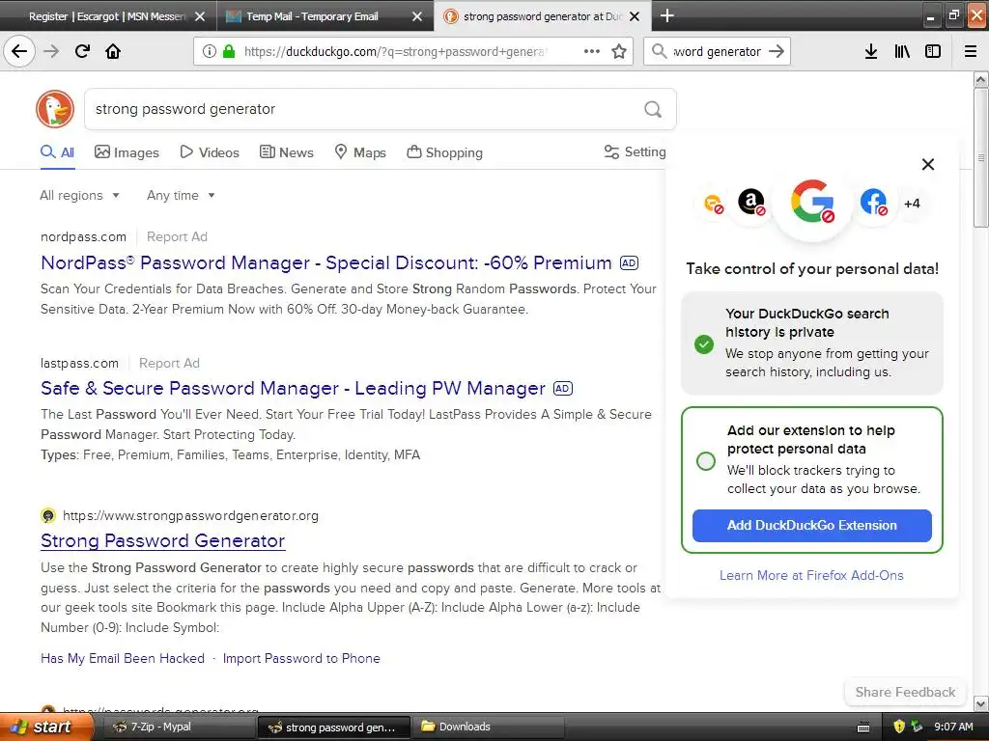Toggle the extension protection circle
989x741 pixels.
click(x=706, y=460)
